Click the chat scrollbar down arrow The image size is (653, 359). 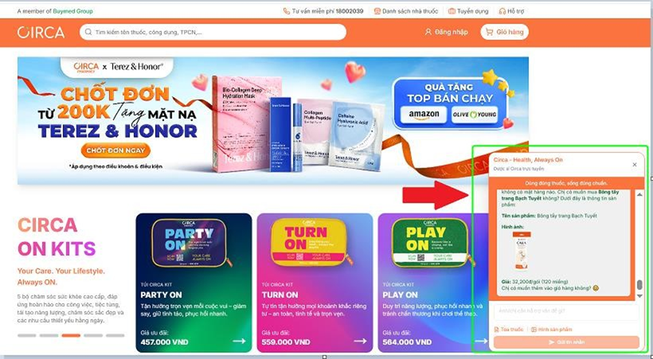pyautogui.click(x=640, y=296)
